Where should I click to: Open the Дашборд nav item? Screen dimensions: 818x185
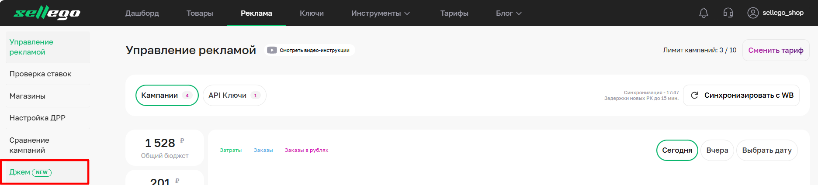(x=142, y=13)
